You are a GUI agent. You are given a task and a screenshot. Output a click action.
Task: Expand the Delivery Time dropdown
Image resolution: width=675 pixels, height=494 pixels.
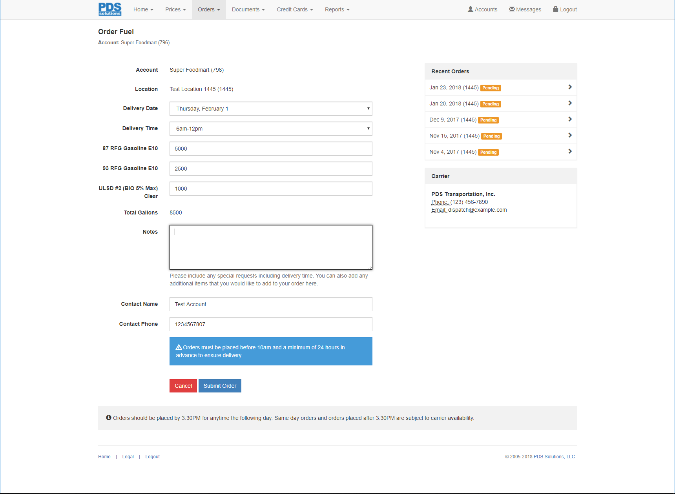click(x=270, y=129)
